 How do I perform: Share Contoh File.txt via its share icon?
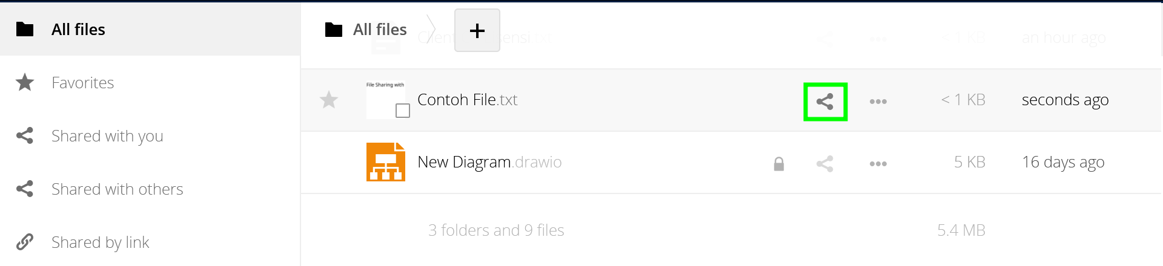pyautogui.click(x=825, y=102)
